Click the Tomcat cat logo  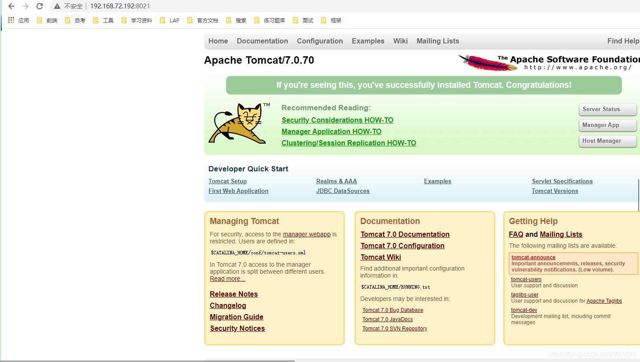tap(238, 123)
